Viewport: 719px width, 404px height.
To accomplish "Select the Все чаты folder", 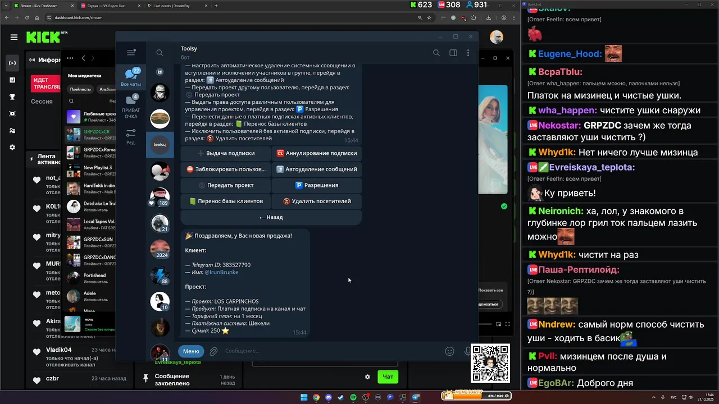I will (x=131, y=77).
